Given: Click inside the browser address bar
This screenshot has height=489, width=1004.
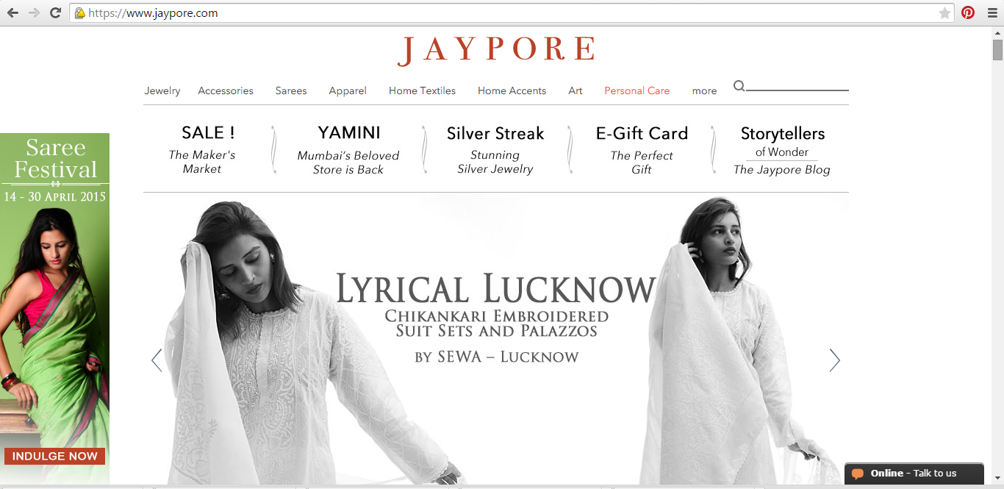Looking at the screenshot, I should [x=294, y=13].
